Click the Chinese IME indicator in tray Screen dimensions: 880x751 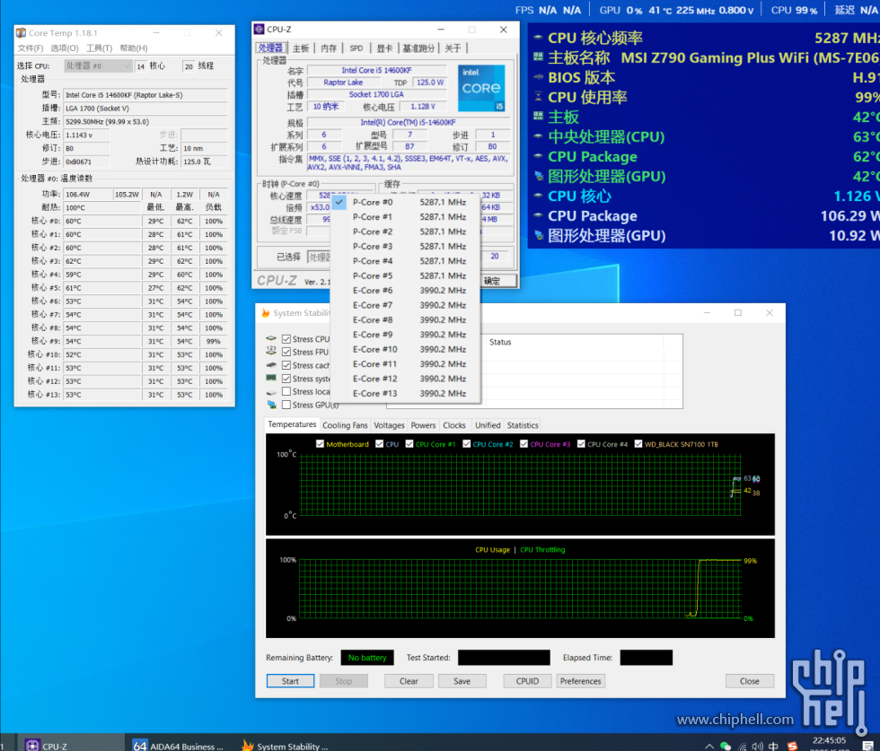click(773, 746)
